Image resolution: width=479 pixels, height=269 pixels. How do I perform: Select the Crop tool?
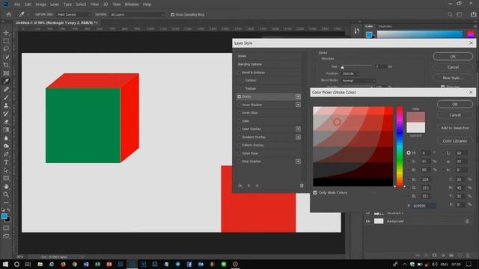pyautogui.click(x=6, y=65)
